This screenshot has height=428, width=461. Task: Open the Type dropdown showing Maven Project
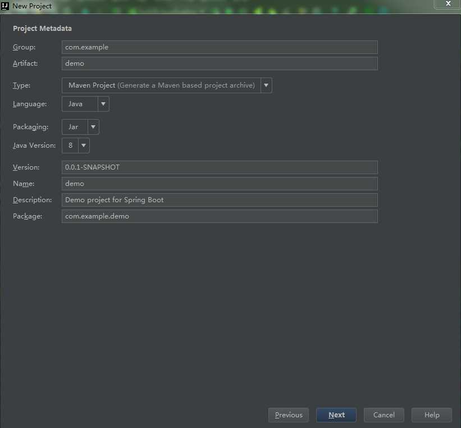coord(167,85)
